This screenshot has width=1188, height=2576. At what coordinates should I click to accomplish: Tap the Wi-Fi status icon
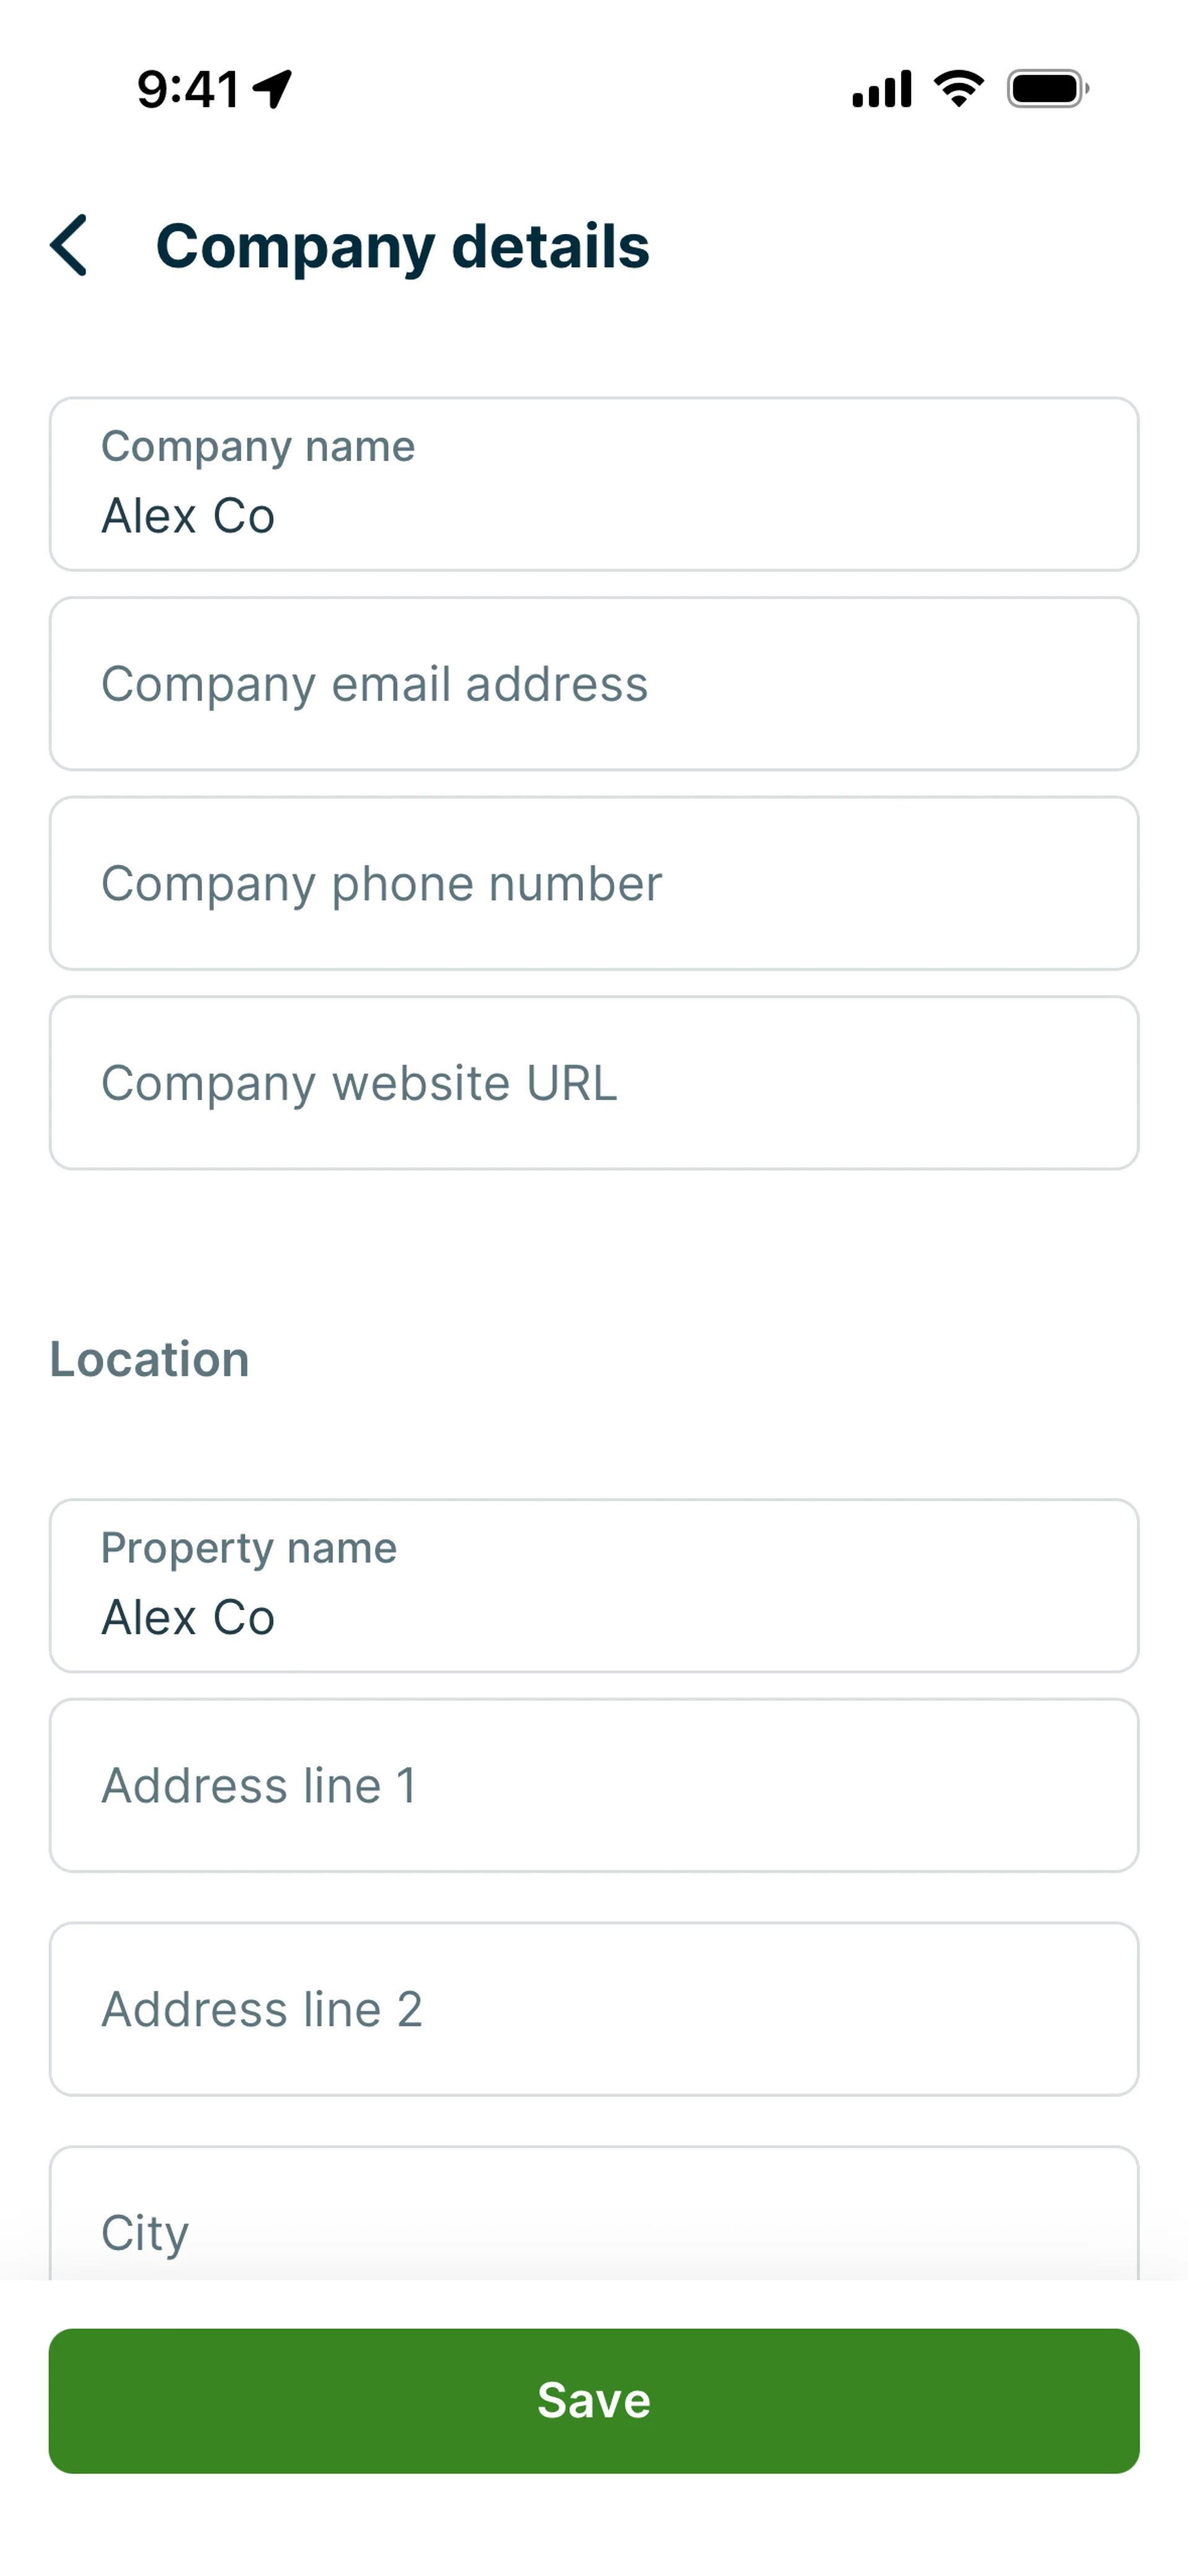pyautogui.click(x=958, y=89)
